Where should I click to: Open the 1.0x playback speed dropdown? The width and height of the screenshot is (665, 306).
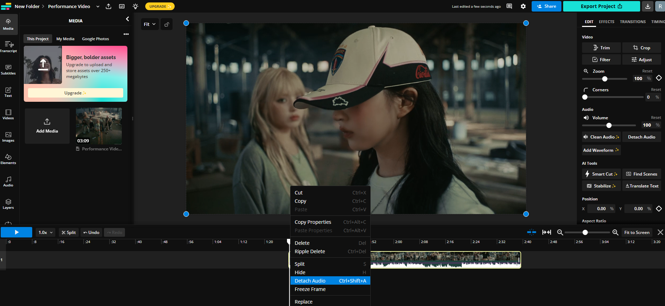tap(45, 233)
